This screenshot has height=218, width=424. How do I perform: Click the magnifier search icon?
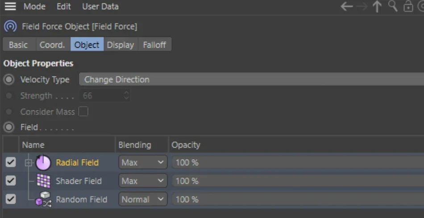click(x=393, y=6)
